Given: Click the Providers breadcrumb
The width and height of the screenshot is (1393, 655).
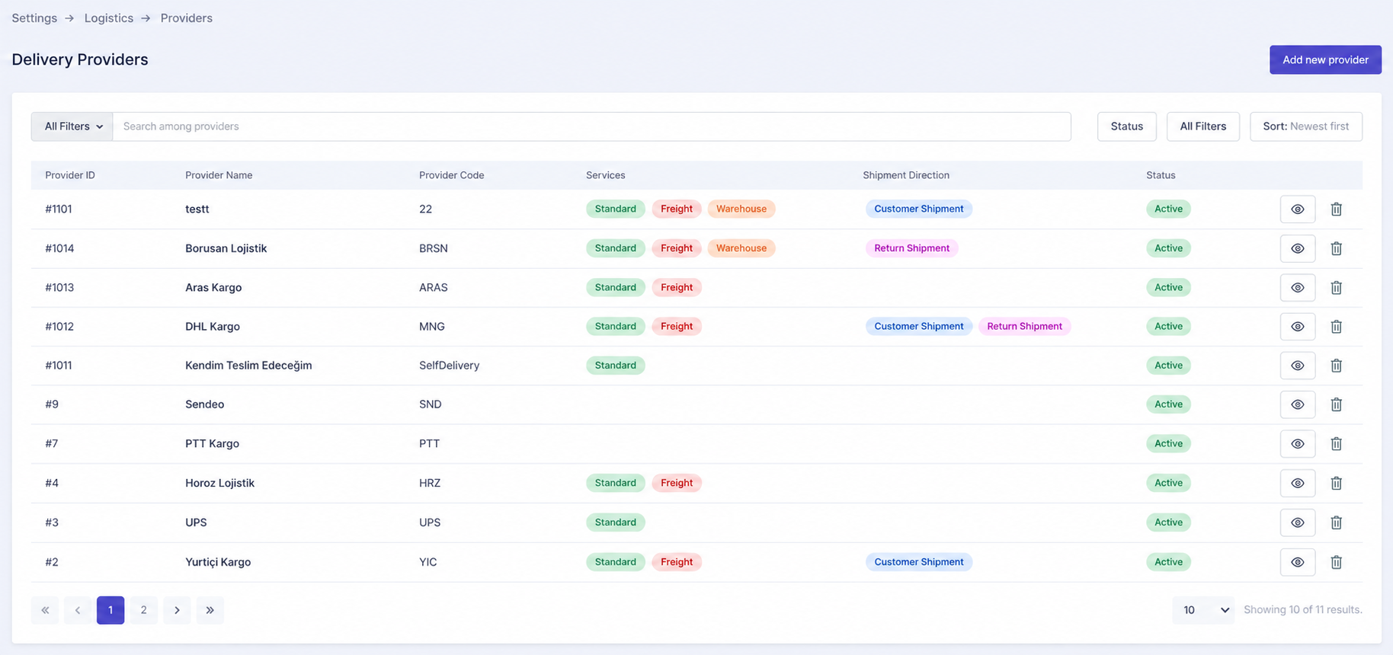Looking at the screenshot, I should [x=187, y=18].
